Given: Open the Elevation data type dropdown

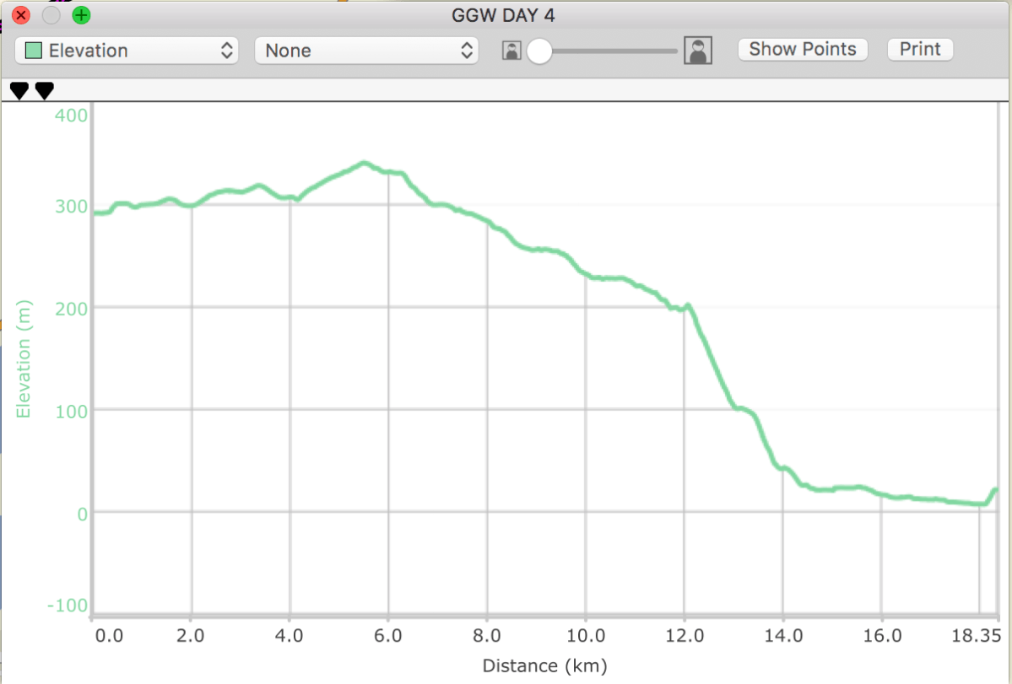Looking at the screenshot, I should tap(127, 51).
